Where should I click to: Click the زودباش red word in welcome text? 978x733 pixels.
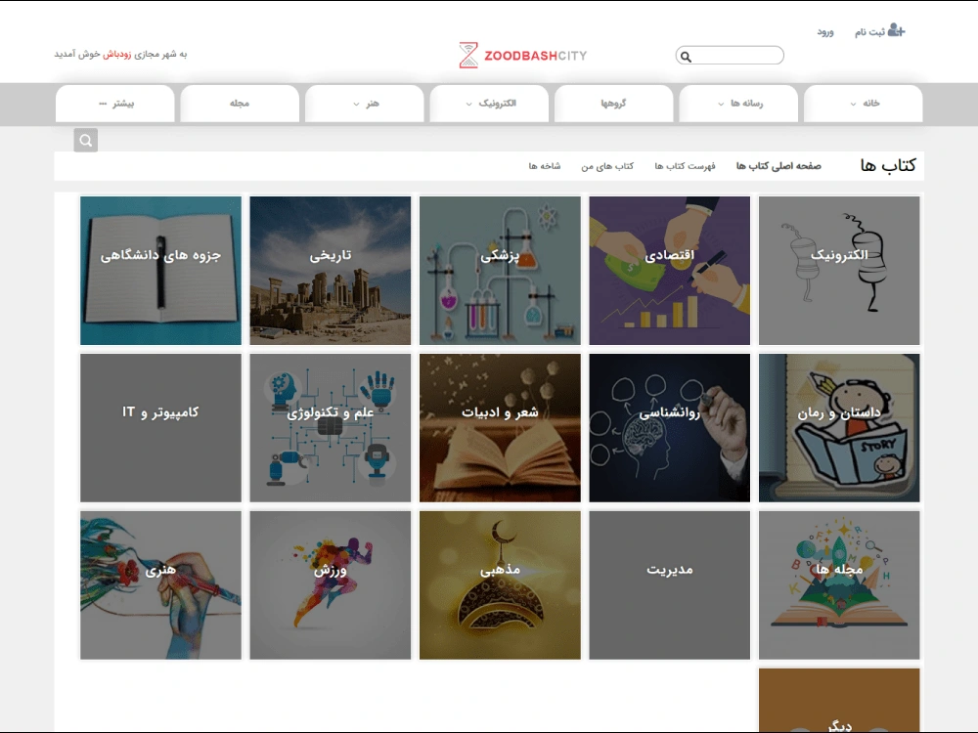pos(116,54)
